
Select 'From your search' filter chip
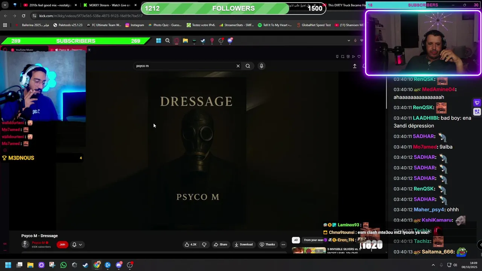(x=313, y=240)
